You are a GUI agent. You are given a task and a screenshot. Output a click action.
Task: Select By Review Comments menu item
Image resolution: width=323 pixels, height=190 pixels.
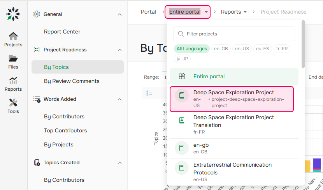(x=72, y=81)
